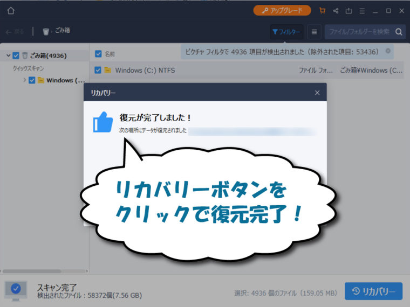The width and height of the screenshot is (410, 307).
Task: Click the scan-complete monitor icon in the status bar
Action: point(16,290)
